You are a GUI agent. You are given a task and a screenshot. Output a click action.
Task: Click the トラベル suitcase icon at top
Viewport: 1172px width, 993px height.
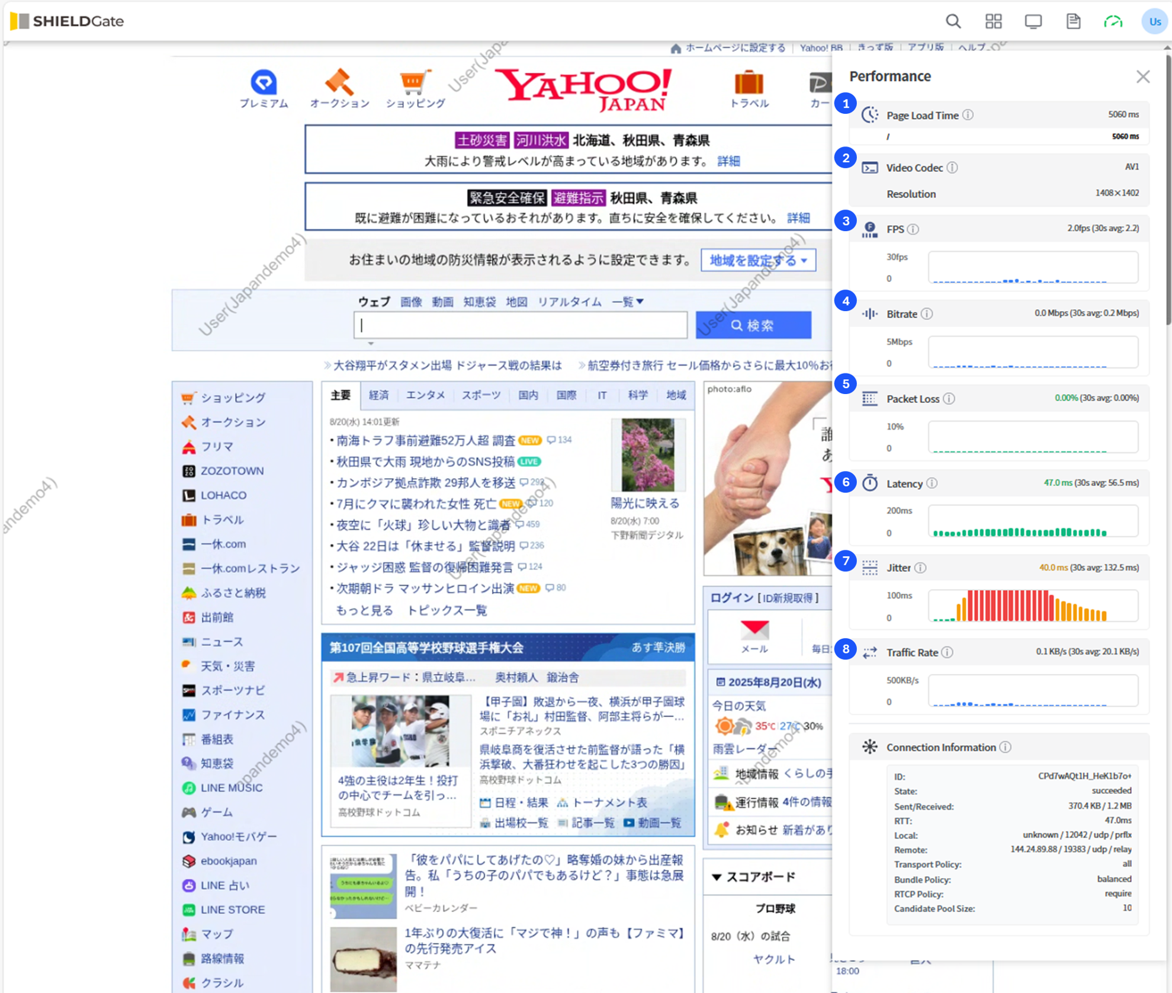click(749, 82)
